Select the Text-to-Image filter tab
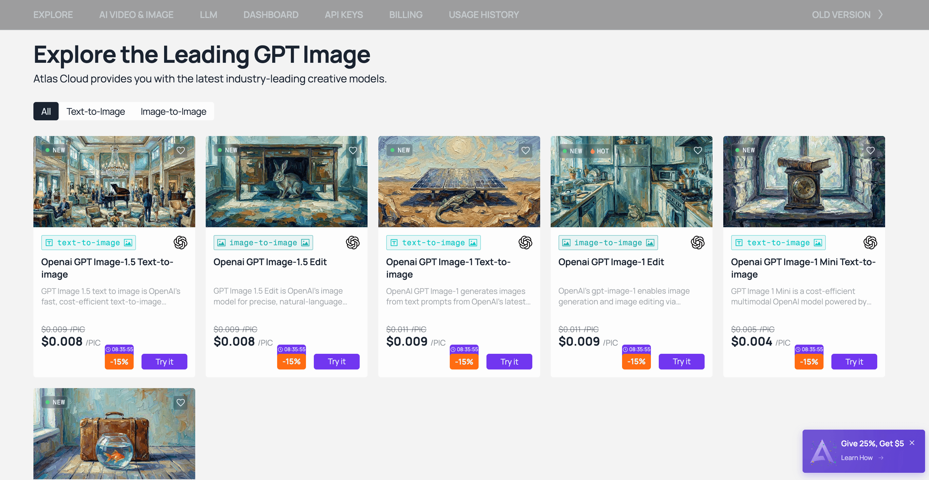The image size is (929, 480). 96,111
